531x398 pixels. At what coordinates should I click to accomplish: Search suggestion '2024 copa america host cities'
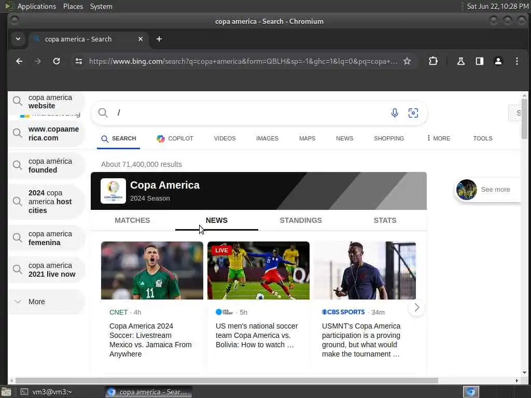click(46, 202)
